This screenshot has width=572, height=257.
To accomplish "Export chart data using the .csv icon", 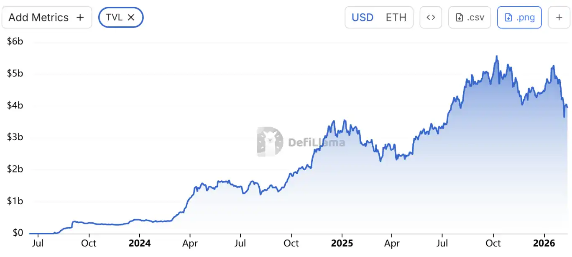I will coord(469,17).
